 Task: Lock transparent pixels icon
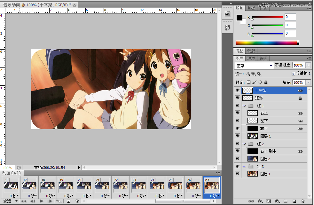point(248,82)
